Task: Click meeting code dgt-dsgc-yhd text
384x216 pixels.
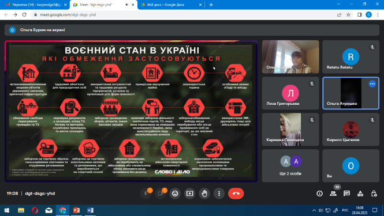Action: (40, 194)
